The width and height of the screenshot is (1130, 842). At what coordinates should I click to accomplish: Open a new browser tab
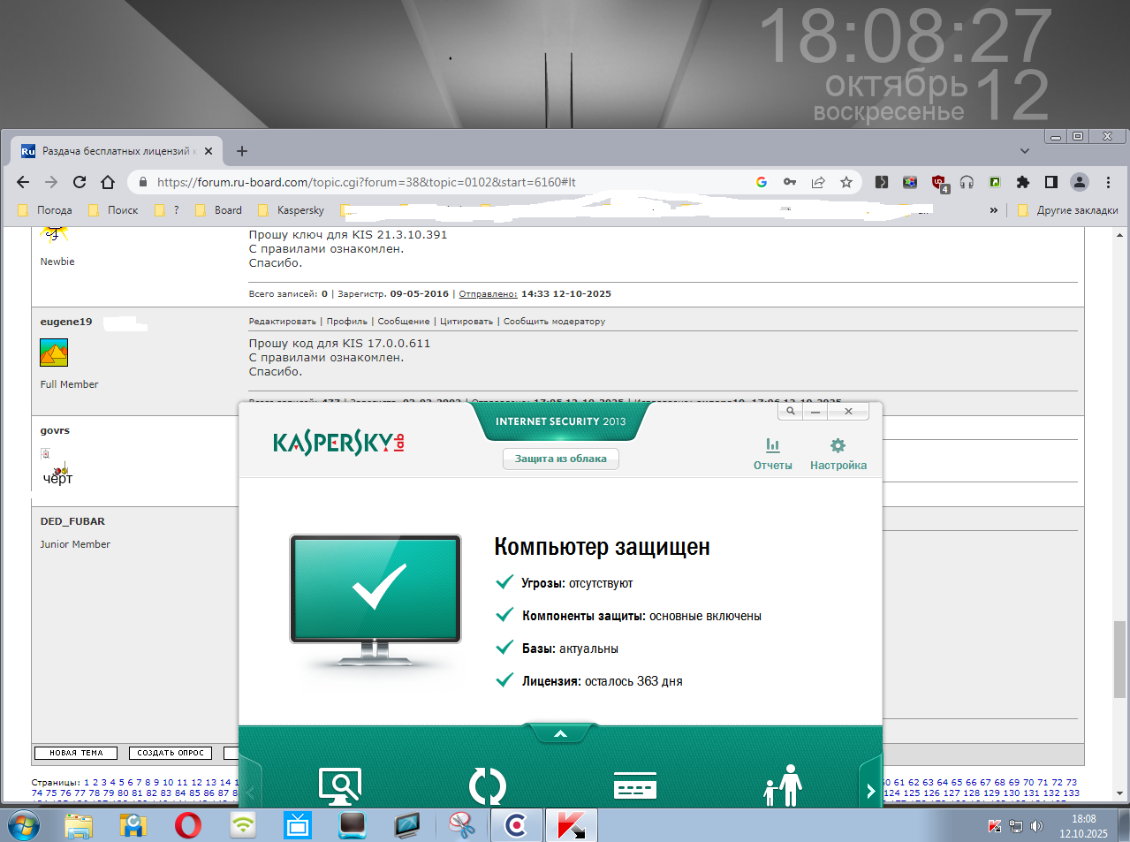pyautogui.click(x=242, y=151)
